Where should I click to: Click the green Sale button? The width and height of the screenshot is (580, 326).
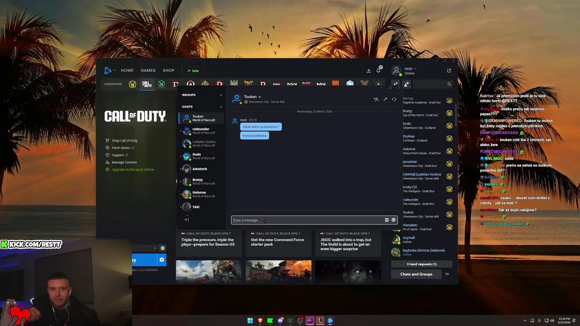[x=193, y=71]
